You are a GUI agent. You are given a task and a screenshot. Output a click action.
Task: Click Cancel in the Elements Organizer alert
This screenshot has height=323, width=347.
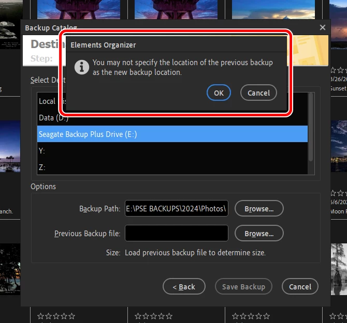[258, 93]
